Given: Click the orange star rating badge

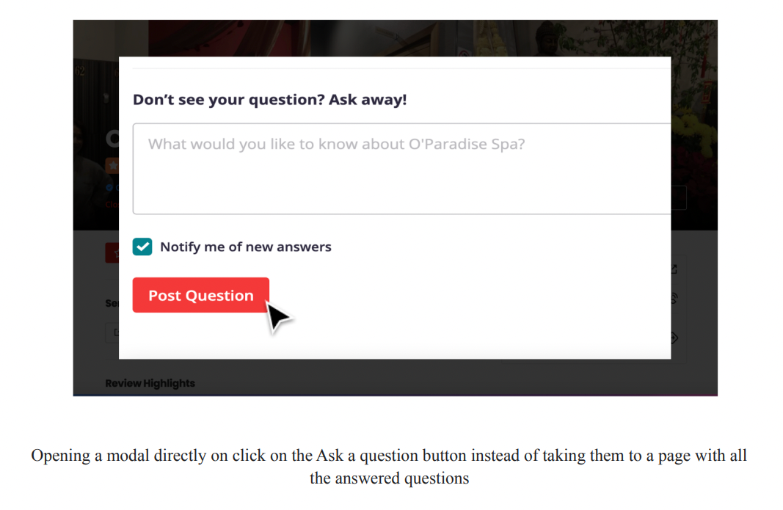Looking at the screenshot, I should tap(112, 165).
